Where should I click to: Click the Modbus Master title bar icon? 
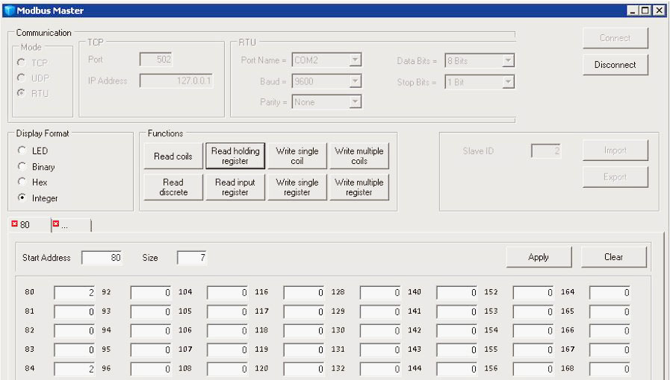pyautogui.click(x=10, y=10)
